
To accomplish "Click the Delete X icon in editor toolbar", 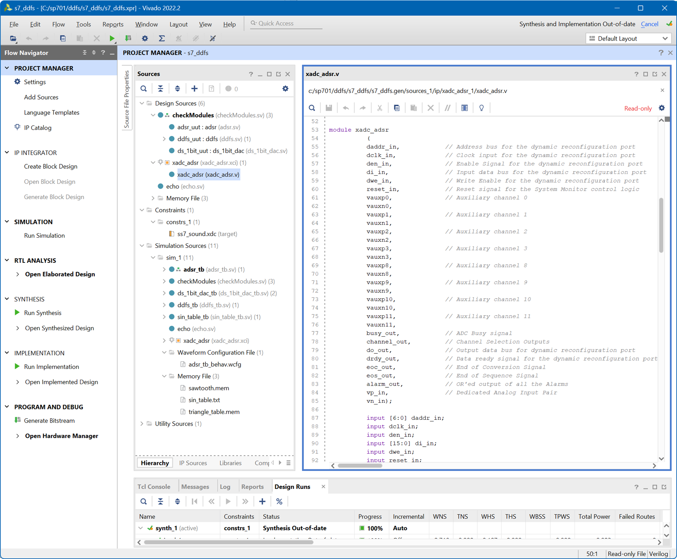I will (x=430, y=108).
